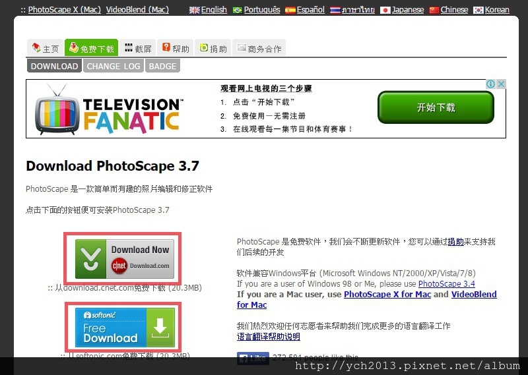Click the download tab arrow icon
Image resolution: width=528 pixels, height=375 pixels.
click(x=74, y=47)
